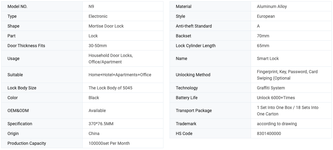Select the 30-50mm thickness value
Screen dimensions: 333x150
[98, 46]
